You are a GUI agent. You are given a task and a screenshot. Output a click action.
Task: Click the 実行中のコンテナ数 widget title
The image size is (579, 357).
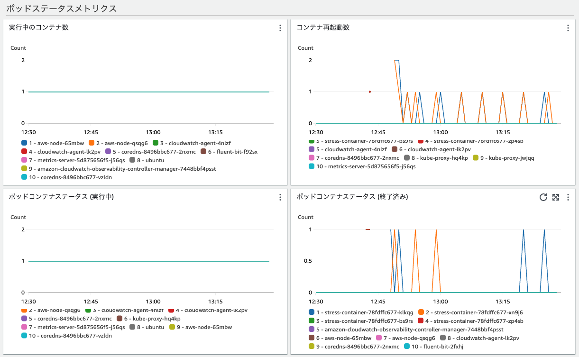click(x=39, y=27)
